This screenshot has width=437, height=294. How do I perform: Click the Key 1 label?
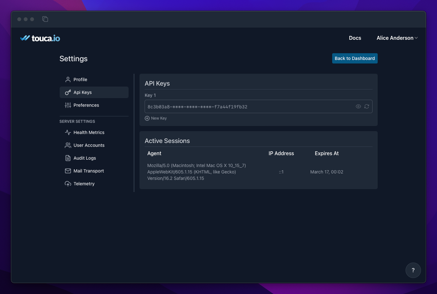[x=150, y=95]
